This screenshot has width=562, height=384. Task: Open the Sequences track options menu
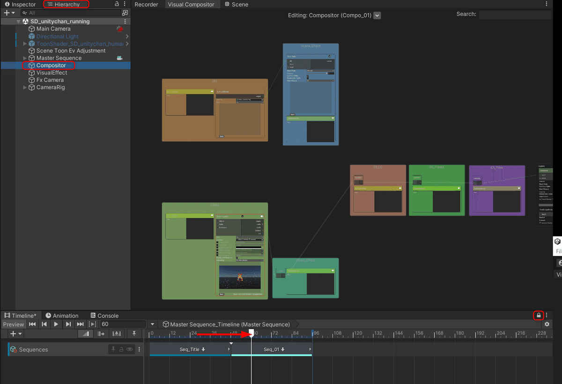point(139,349)
